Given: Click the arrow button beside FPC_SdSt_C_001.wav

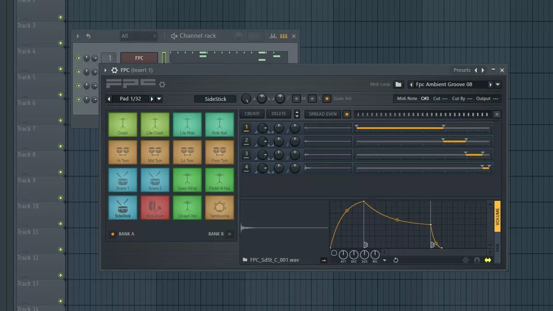Looking at the screenshot, I should (x=324, y=260).
